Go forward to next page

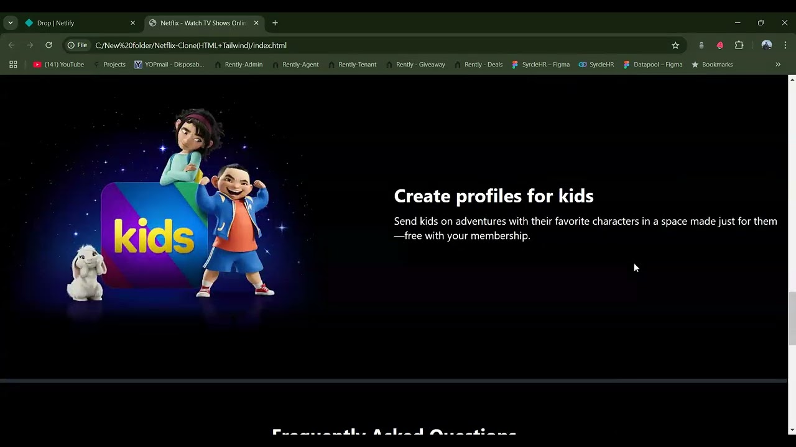coord(30,45)
